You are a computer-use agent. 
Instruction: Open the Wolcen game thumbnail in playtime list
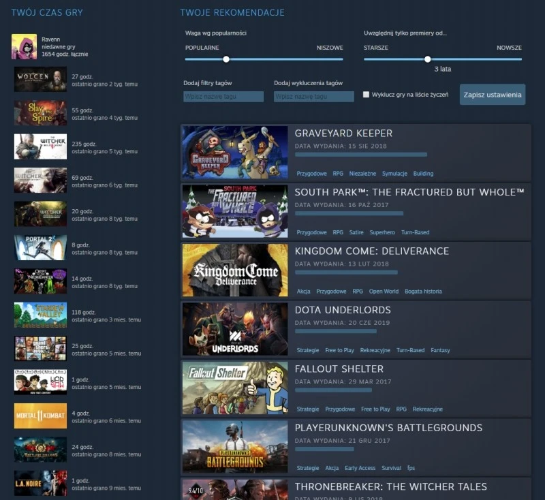tap(40, 79)
